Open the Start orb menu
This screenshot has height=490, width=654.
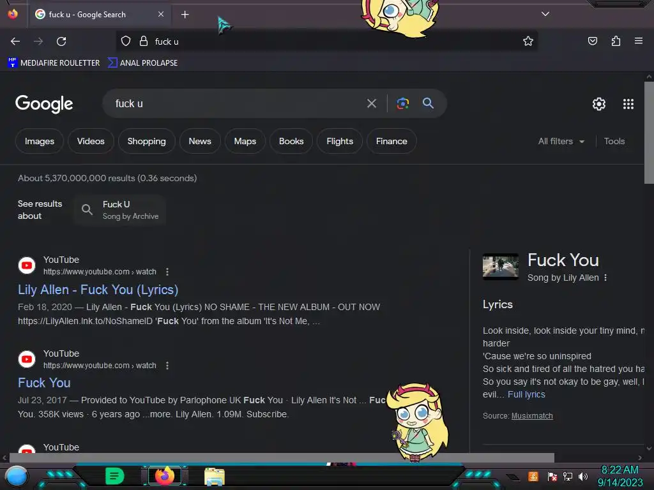click(17, 476)
